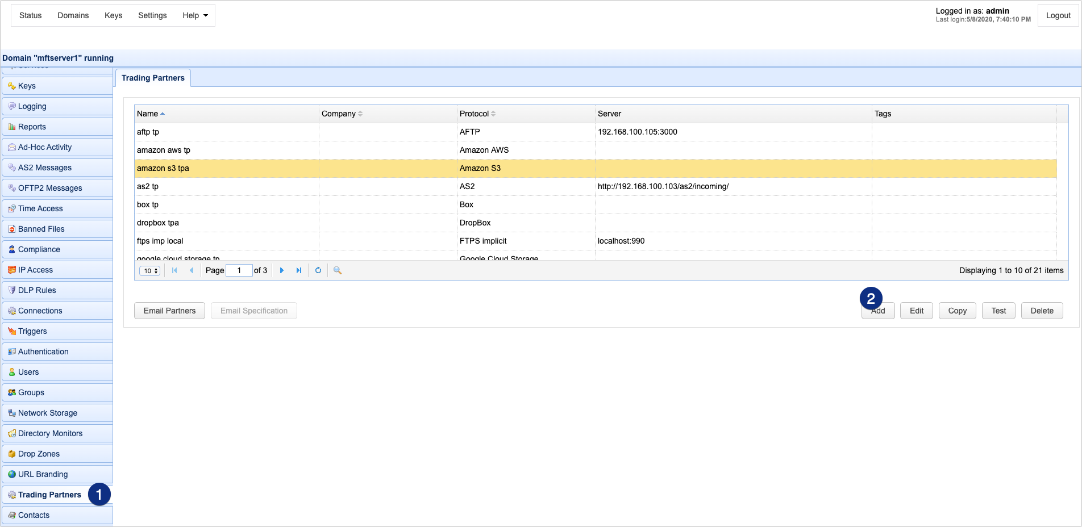The width and height of the screenshot is (1082, 527).
Task: Click the page number input field
Action: 239,270
